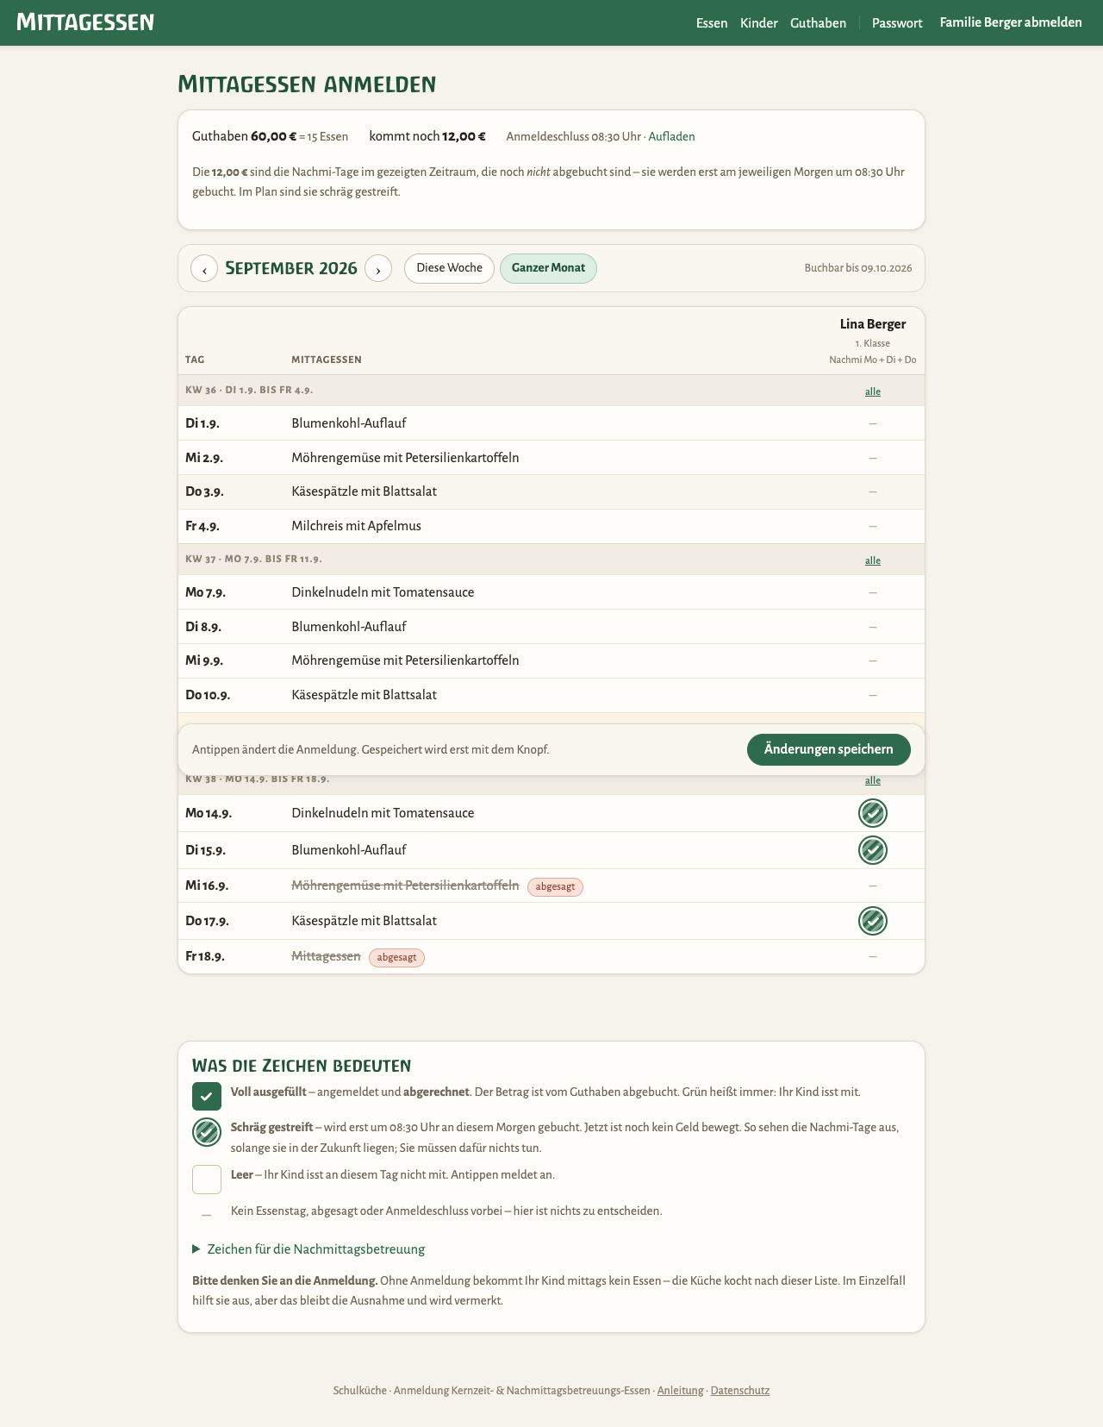The width and height of the screenshot is (1103, 1427).
Task: Click alle link for KW 36
Action: (873, 391)
